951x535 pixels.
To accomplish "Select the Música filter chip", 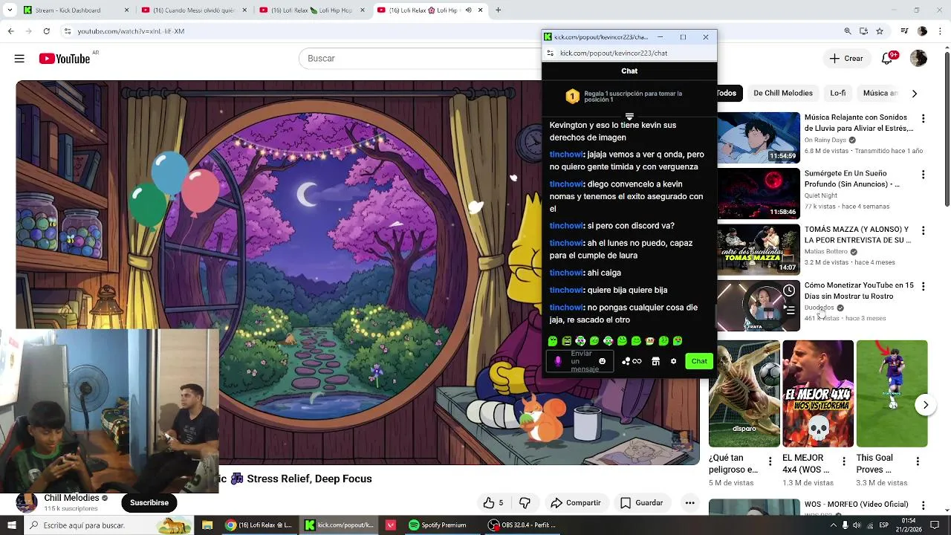I will [880, 93].
